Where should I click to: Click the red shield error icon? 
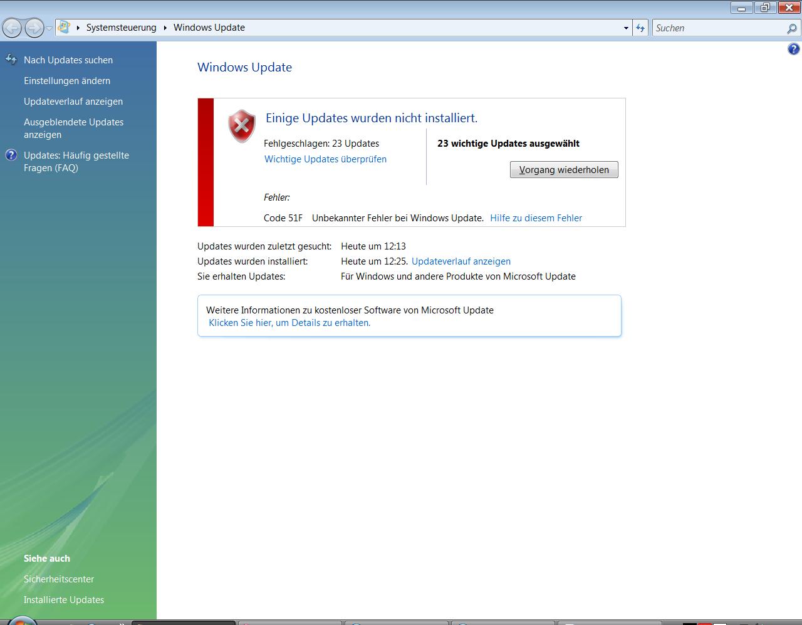coord(242,126)
